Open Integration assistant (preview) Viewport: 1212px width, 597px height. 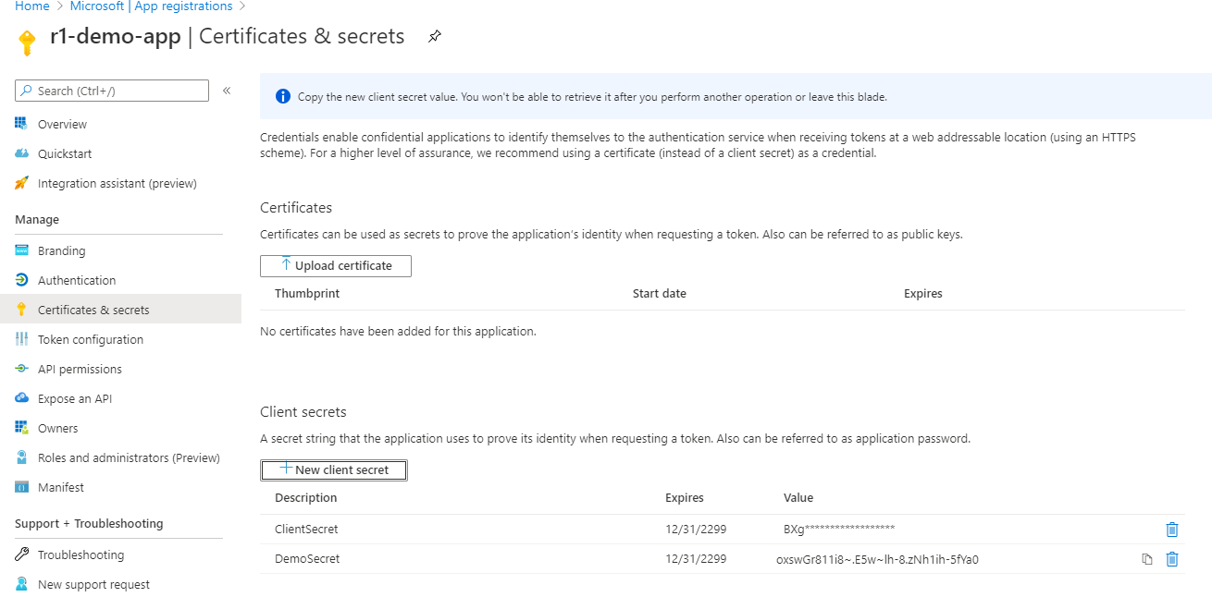[117, 183]
